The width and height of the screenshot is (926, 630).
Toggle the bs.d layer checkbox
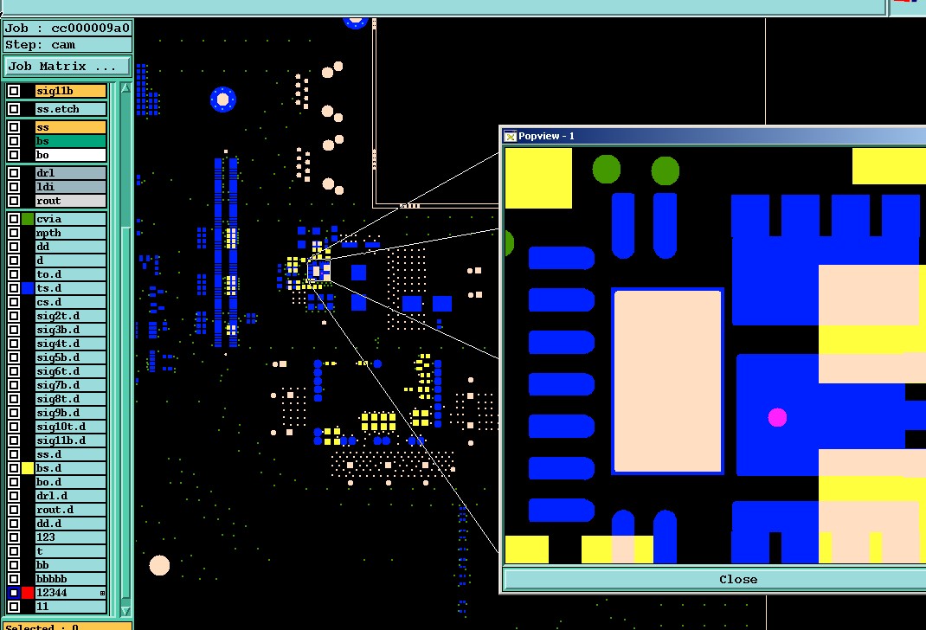coord(14,468)
